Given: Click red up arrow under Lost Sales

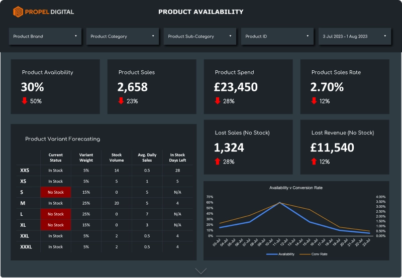Looking at the screenshot, I should 217,161.
